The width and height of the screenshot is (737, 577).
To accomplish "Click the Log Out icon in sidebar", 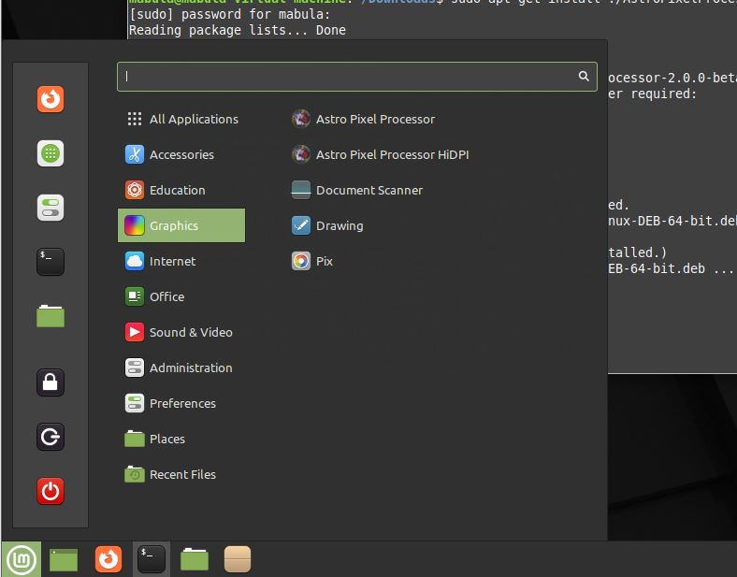I will pyautogui.click(x=51, y=437).
